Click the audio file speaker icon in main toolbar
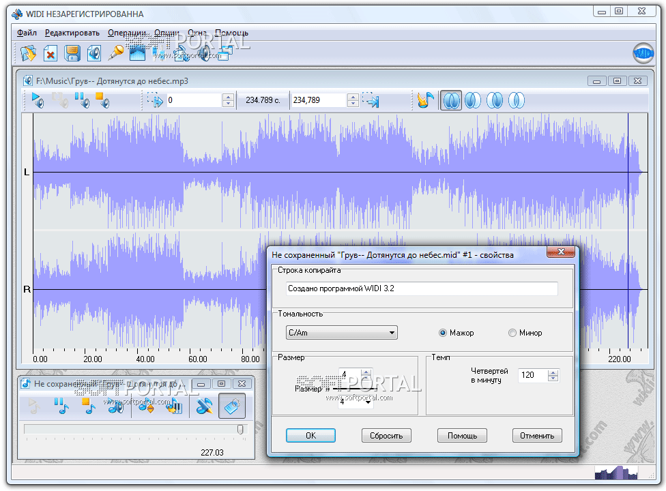 pyautogui.click(x=94, y=53)
